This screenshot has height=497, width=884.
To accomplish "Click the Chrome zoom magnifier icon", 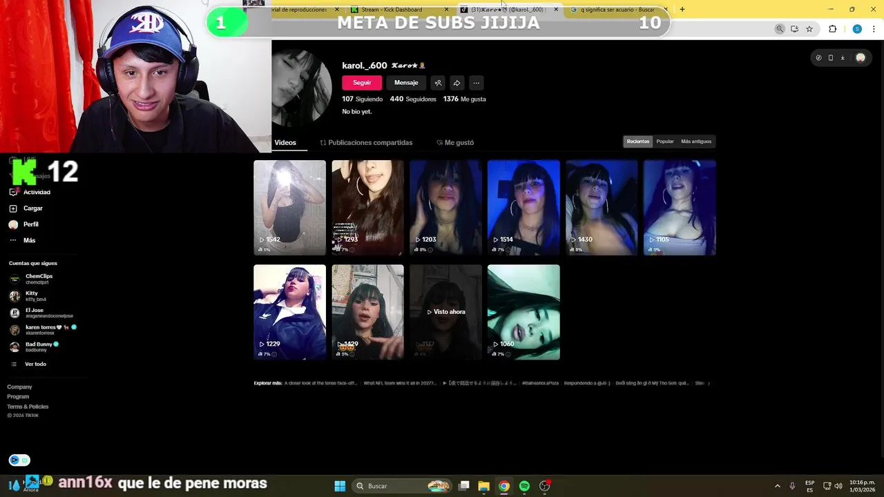I will [x=780, y=29].
